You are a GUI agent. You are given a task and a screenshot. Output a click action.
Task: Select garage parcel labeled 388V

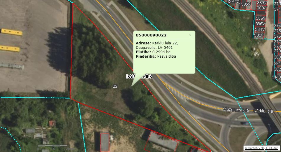coord(262,8)
